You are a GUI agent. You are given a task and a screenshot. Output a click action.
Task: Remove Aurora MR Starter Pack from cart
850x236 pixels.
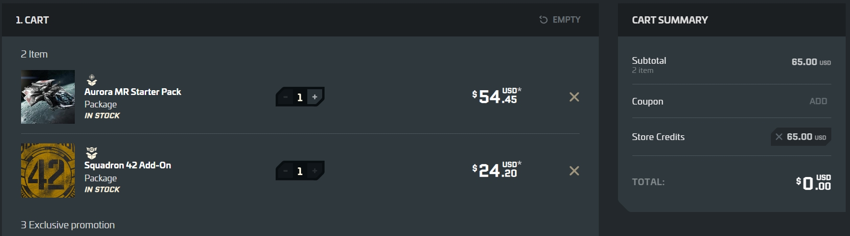tap(574, 97)
